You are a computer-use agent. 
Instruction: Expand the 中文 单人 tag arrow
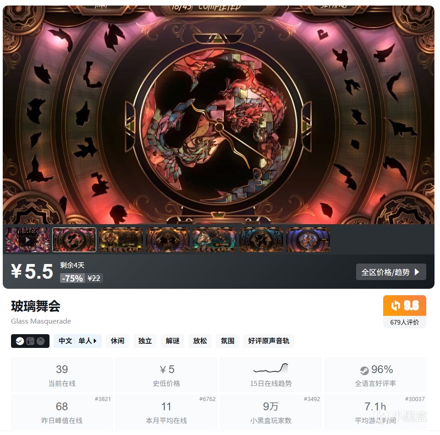95,341
